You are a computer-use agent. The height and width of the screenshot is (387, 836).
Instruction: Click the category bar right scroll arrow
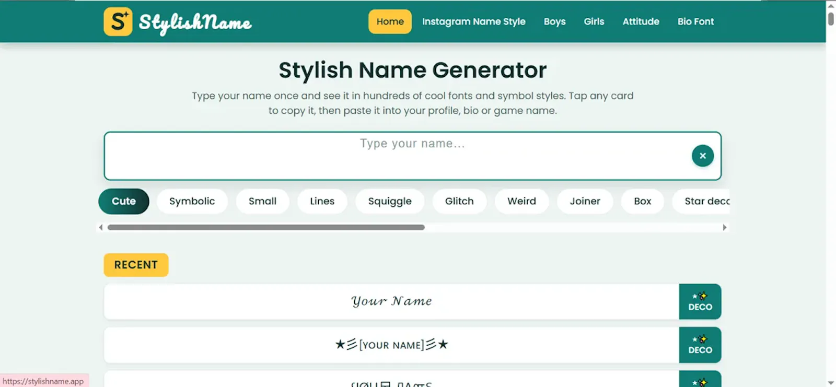(725, 227)
